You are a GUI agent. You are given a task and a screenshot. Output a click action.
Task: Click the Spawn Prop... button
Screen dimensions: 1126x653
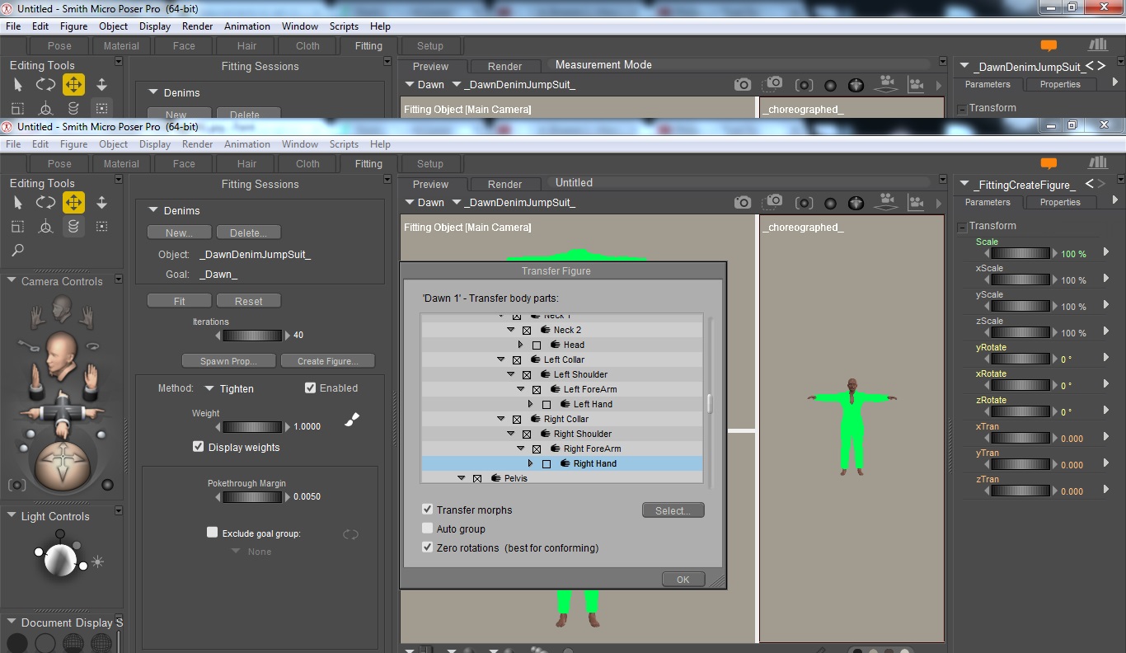[228, 361]
